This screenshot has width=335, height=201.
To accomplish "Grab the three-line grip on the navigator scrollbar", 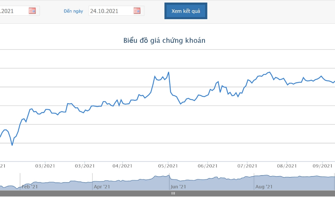I will (173, 193).
